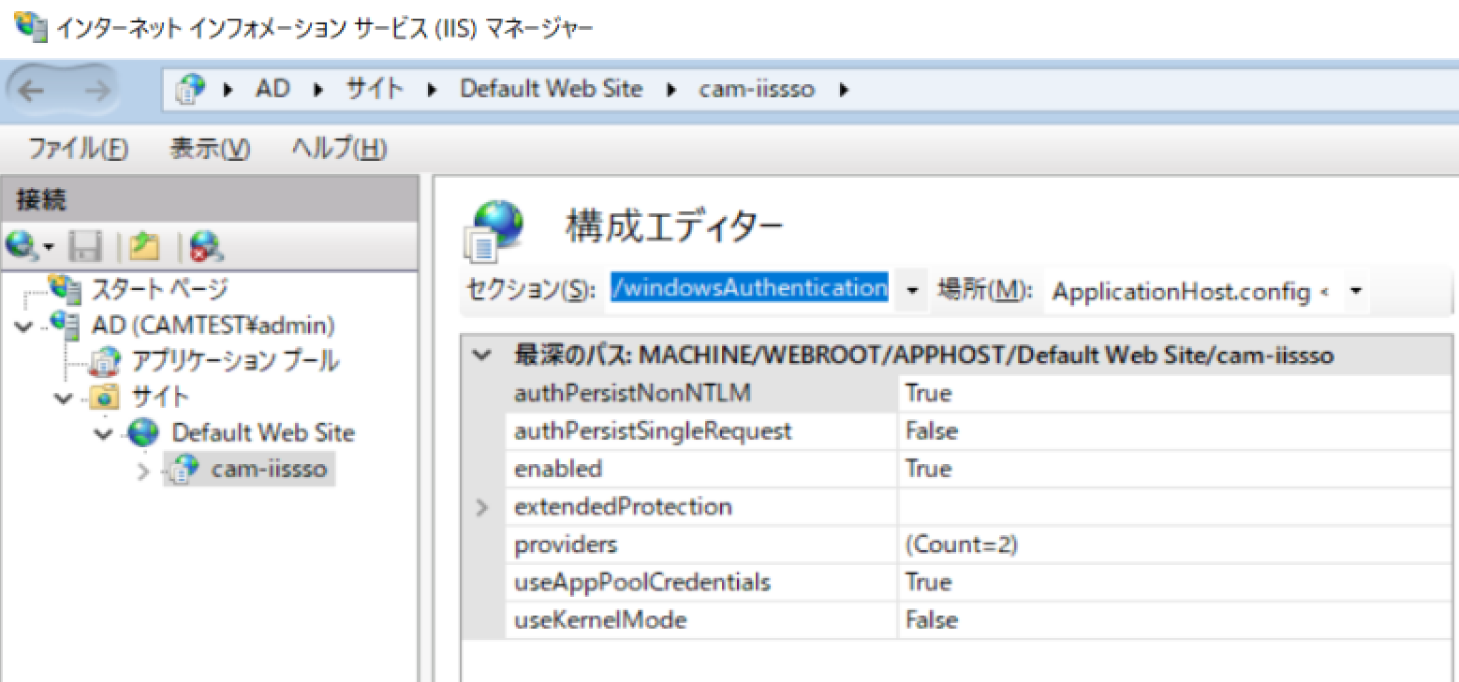Collapse the AD (CAMTEST¥admin) server node
1459x682 pixels.
[x=22, y=326]
